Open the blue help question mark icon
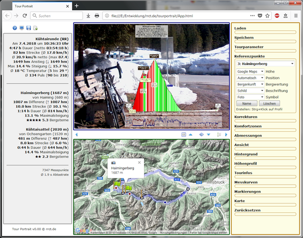Image resolution: width=303 pixels, height=238 pixels. pyautogui.click(x=15, y=28)
